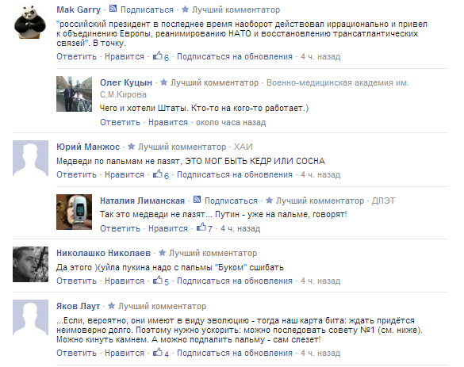Image resolution: width=464 pixels, height=367 pixels.
Task: Open Николашко Николаев's black-and-white avatar
Action: (30, 265)
